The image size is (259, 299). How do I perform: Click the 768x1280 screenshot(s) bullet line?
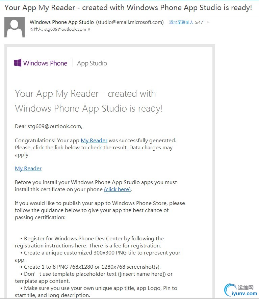90,267
